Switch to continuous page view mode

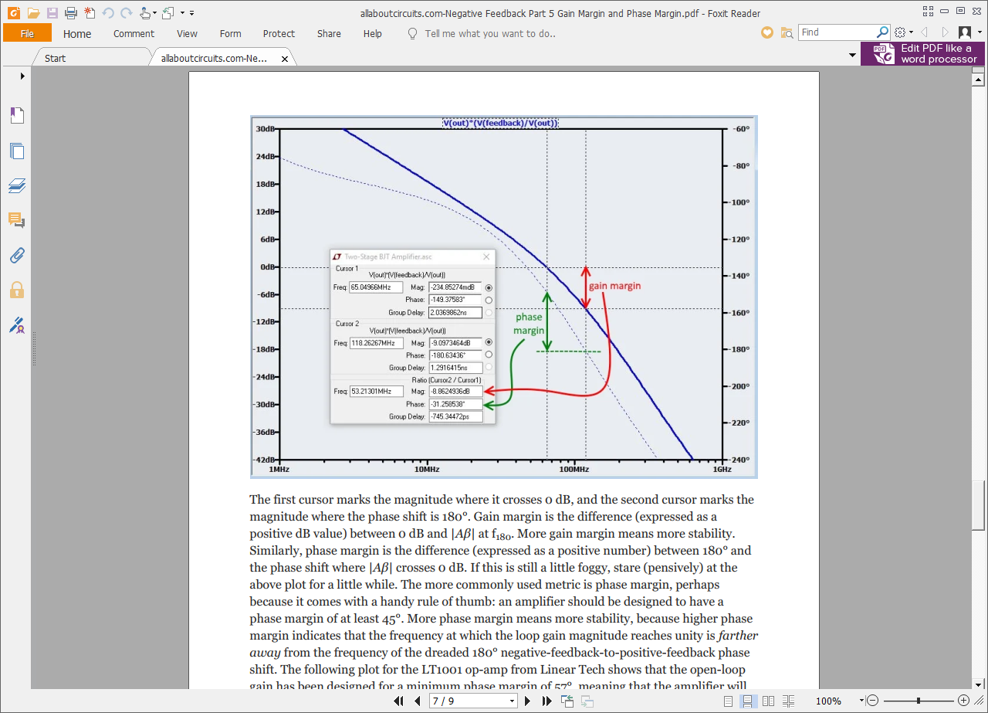pos(747,701)
